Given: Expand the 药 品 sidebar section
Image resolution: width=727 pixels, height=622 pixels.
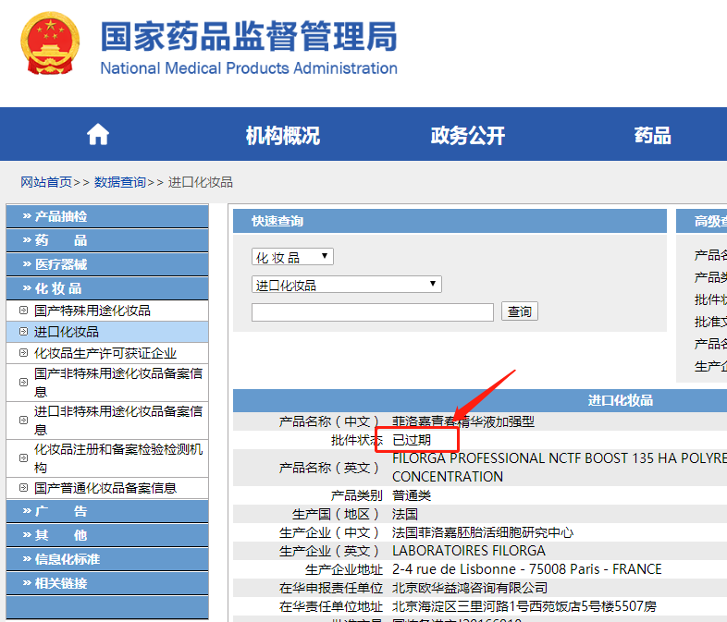Looking at the screenshot, I should click(107, 240).
